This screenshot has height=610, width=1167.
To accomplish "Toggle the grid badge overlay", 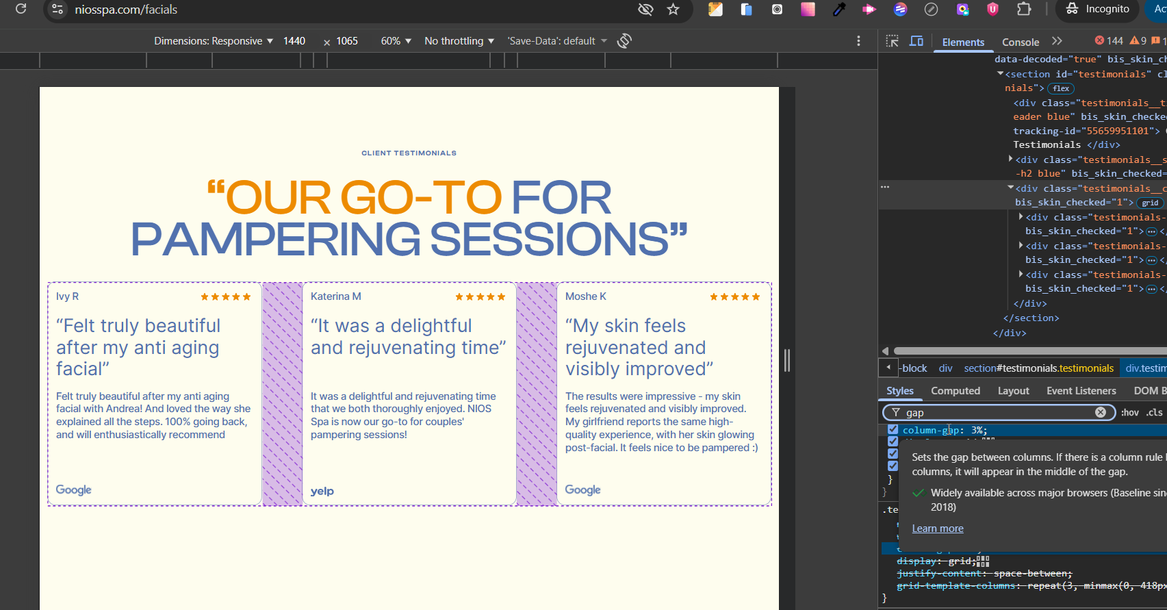I will pos(1149,203).
